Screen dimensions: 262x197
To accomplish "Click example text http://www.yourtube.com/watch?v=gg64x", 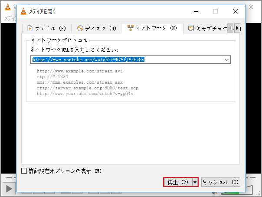I will pos(85,94).
